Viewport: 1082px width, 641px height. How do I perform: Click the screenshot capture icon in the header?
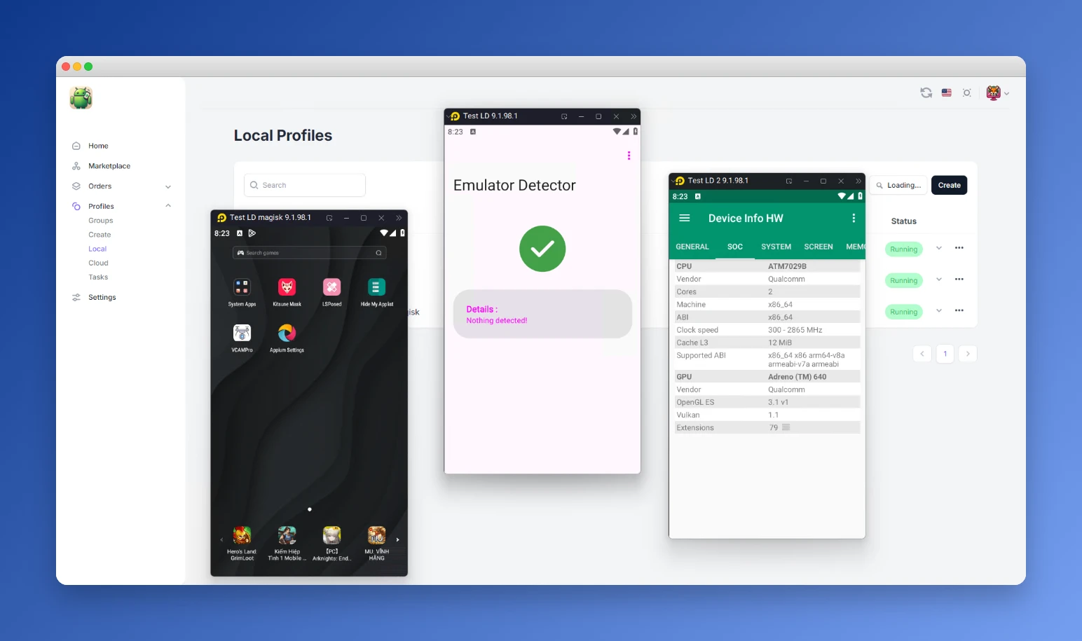967,92
